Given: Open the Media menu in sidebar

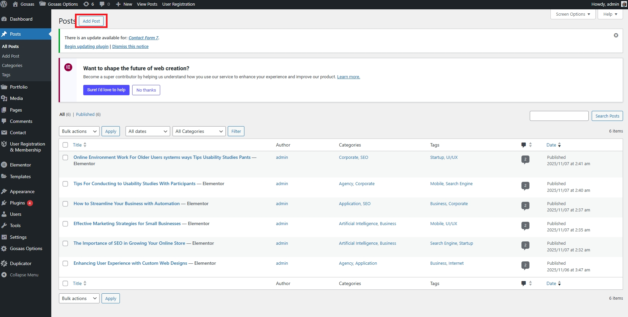Looking at the screenshot, I should (16, 99).
